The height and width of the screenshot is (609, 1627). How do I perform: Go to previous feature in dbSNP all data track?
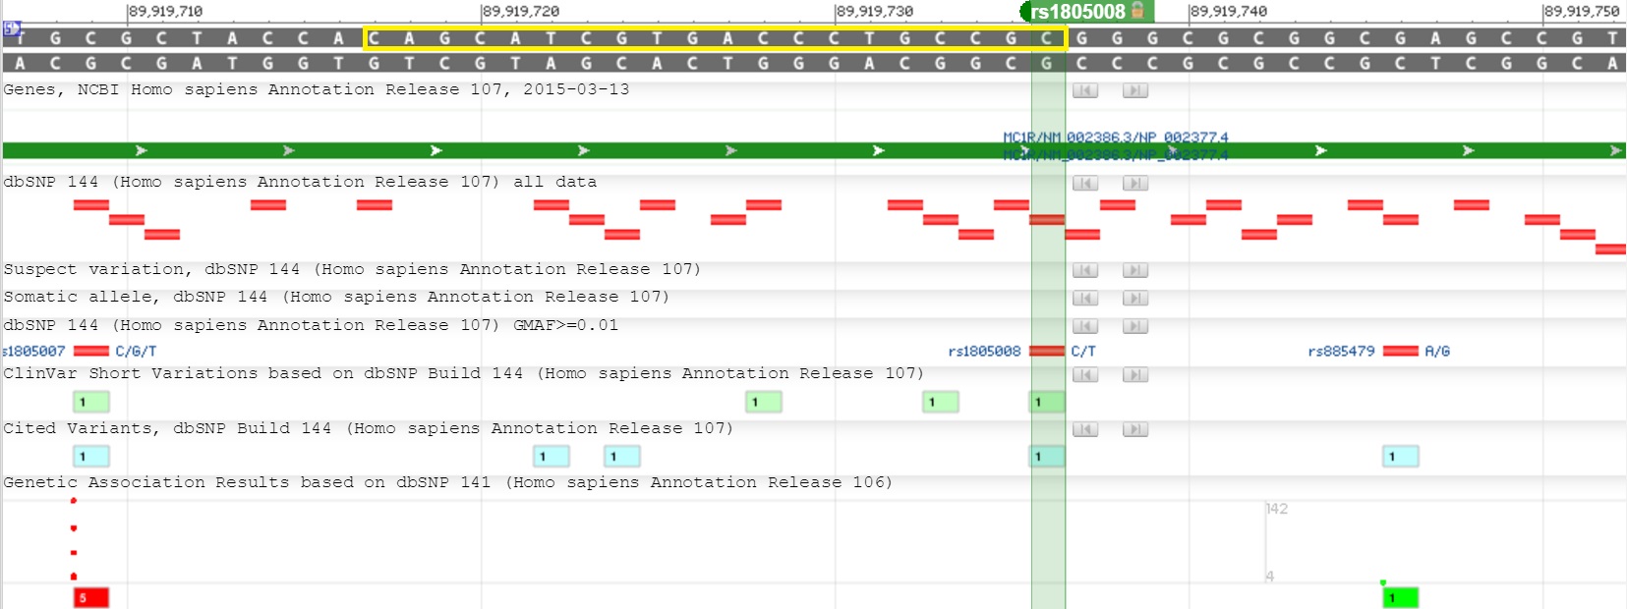point(1084,183)
